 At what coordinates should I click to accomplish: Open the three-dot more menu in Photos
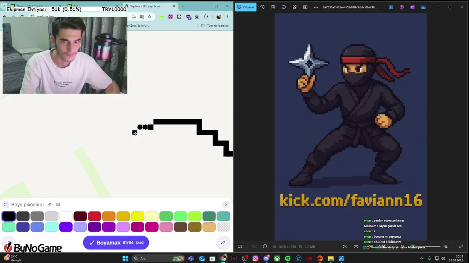click(316, 7)
